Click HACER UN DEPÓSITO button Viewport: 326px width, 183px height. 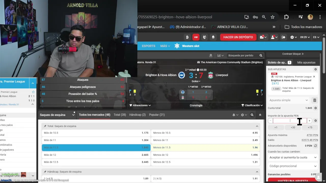pos(238,37)
